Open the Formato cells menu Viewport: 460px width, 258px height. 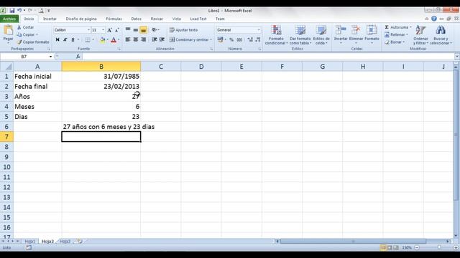(372, 34)
